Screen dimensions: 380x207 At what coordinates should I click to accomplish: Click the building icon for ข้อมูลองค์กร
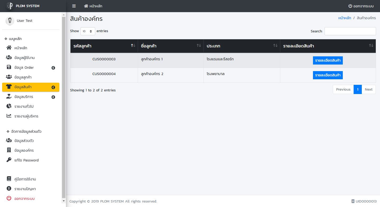9,150
